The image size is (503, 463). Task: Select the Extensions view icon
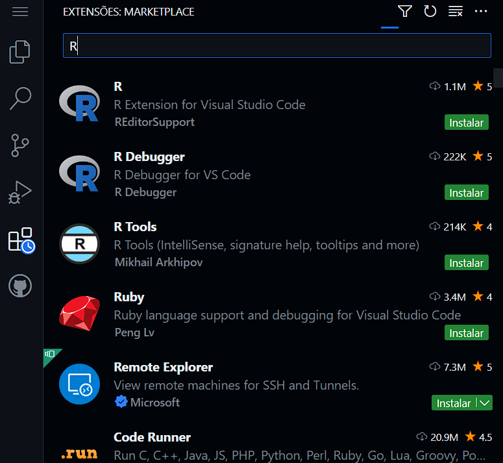21,240
